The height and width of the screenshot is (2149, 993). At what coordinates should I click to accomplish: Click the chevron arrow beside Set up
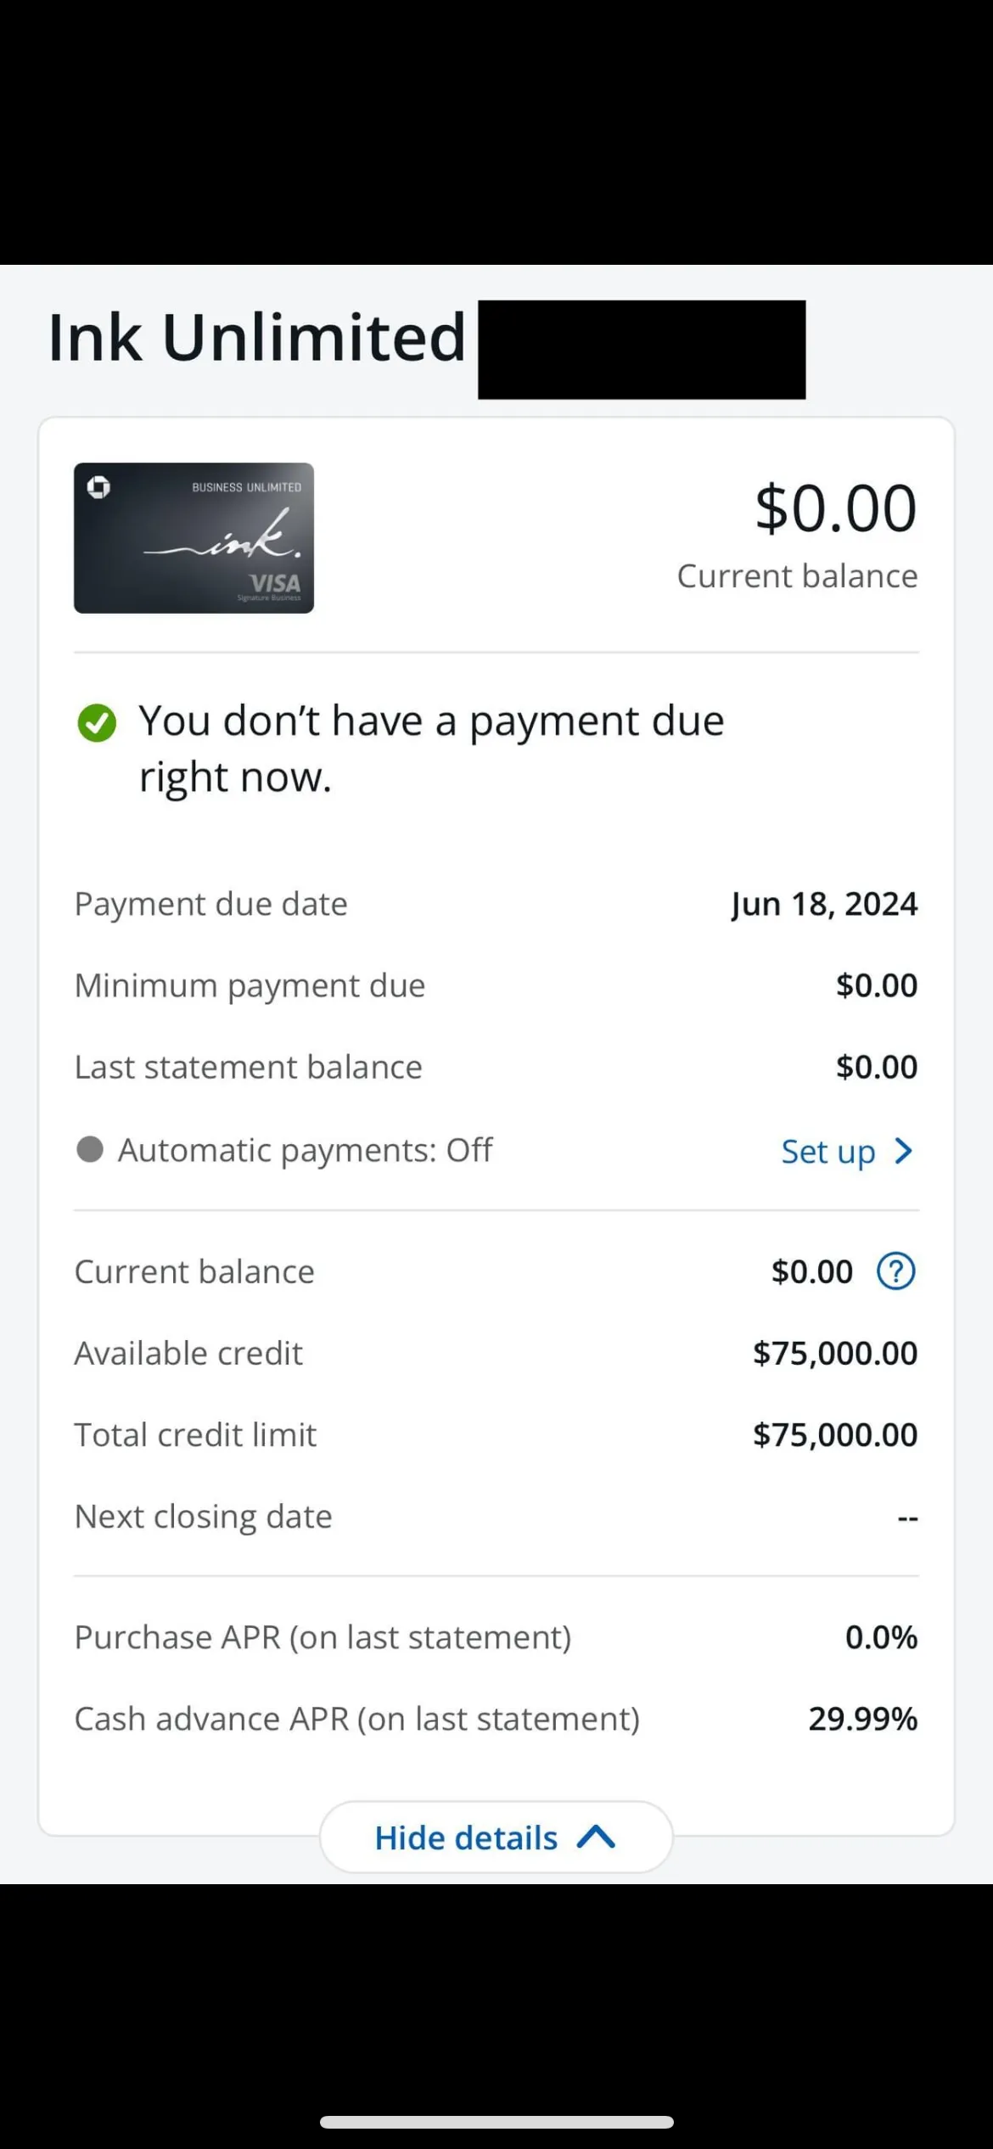point(905,1152)
